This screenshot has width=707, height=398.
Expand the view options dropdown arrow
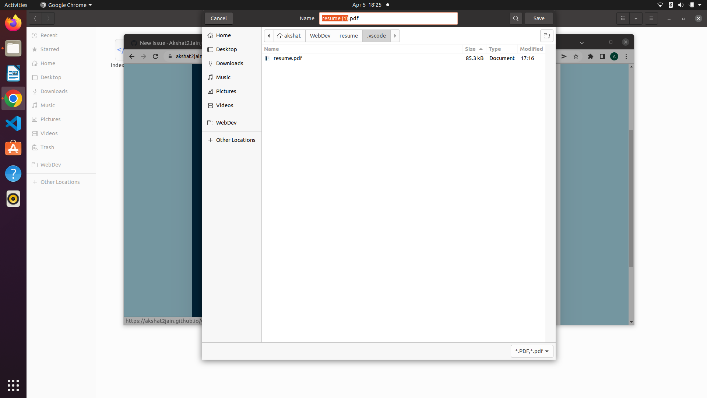click(636, 18)
